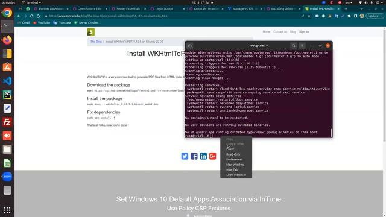Choose Paste in the terminal context menu
Screen dimensions: 386x217
[x=230, y=149]
